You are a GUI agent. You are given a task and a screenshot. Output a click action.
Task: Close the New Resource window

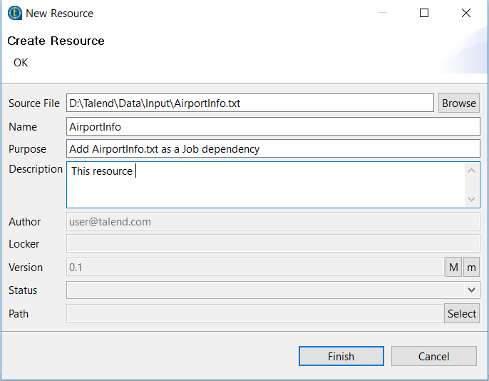coord(465,13)
